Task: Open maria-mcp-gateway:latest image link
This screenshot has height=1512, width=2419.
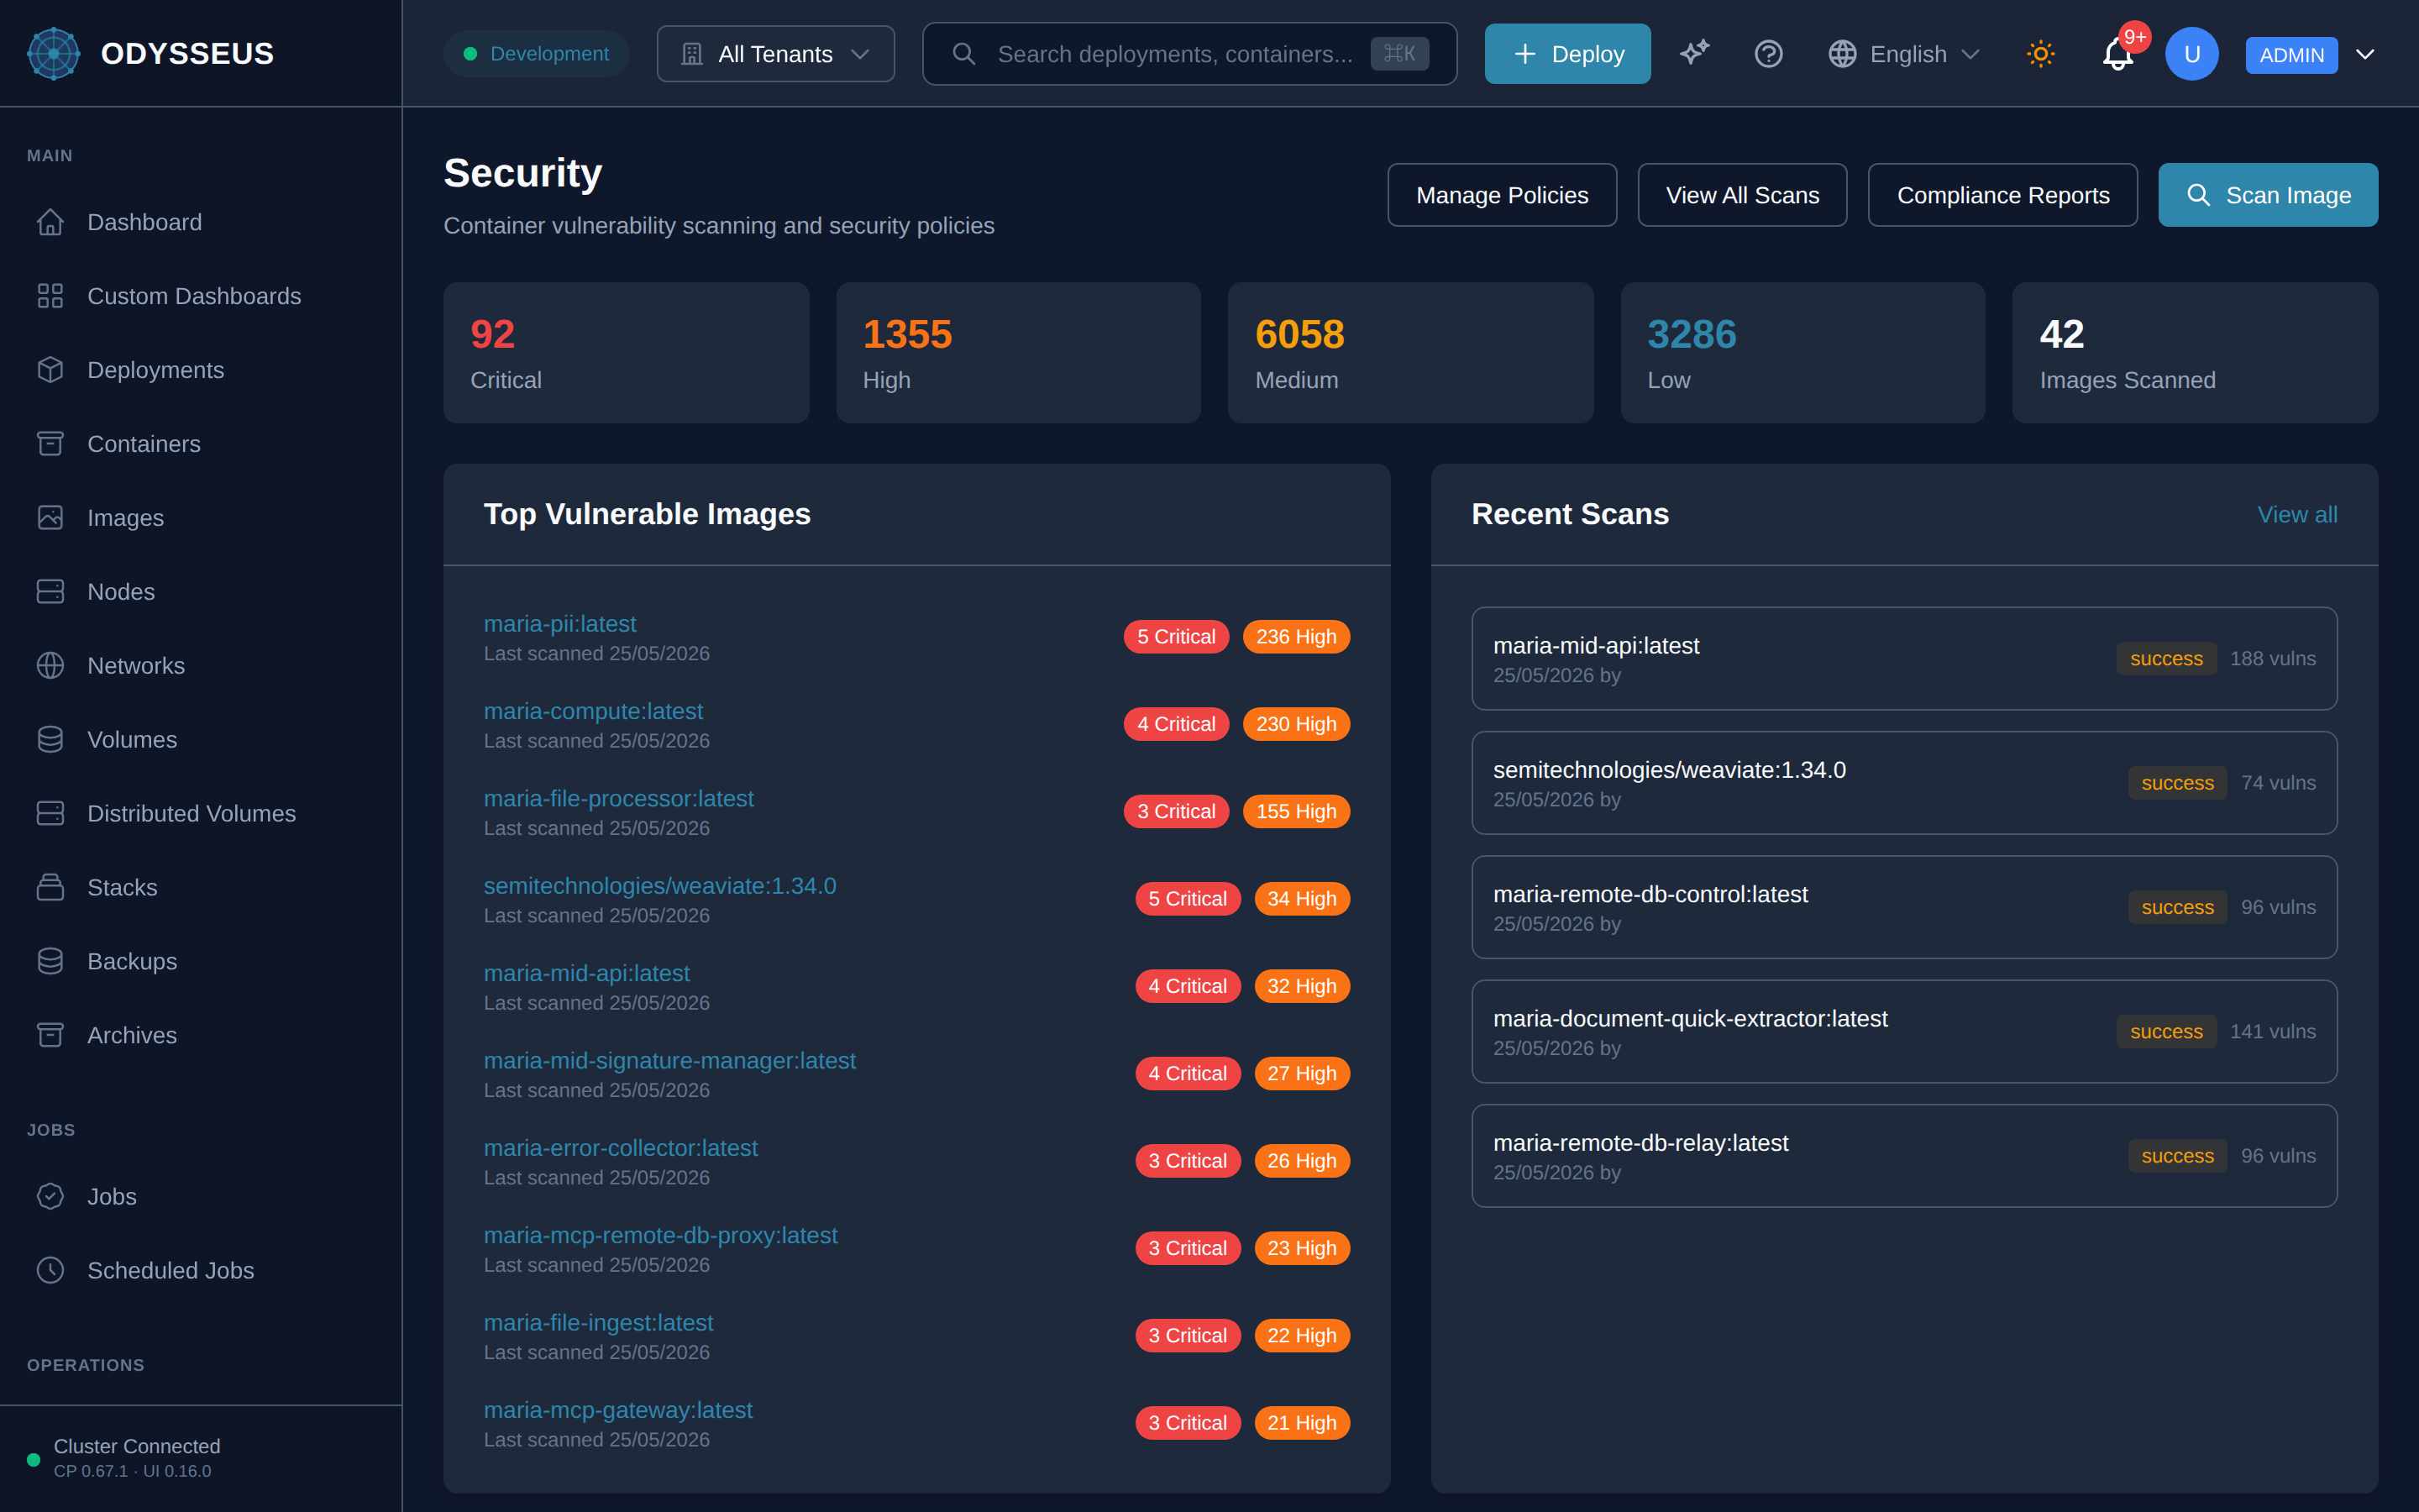Action: pos(617,1410)
